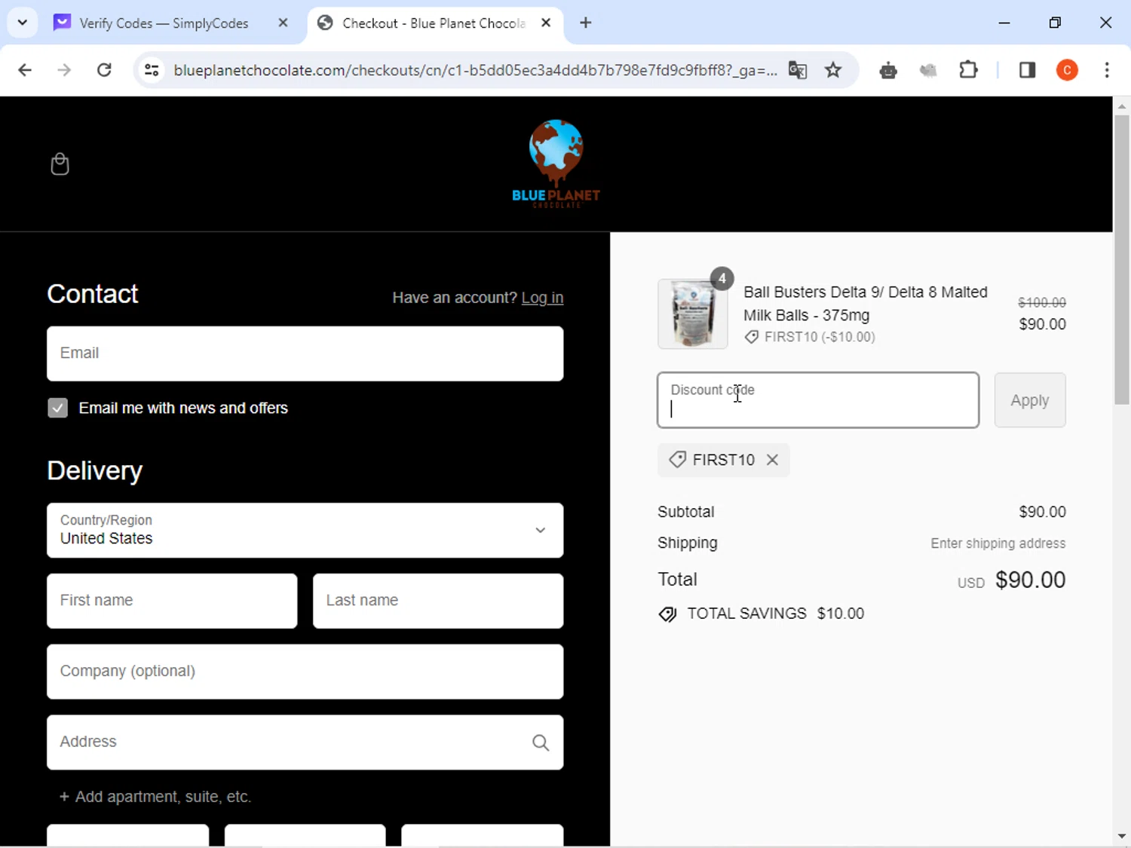Focus the First name field

pyautogui.click(x=172, y=601)
